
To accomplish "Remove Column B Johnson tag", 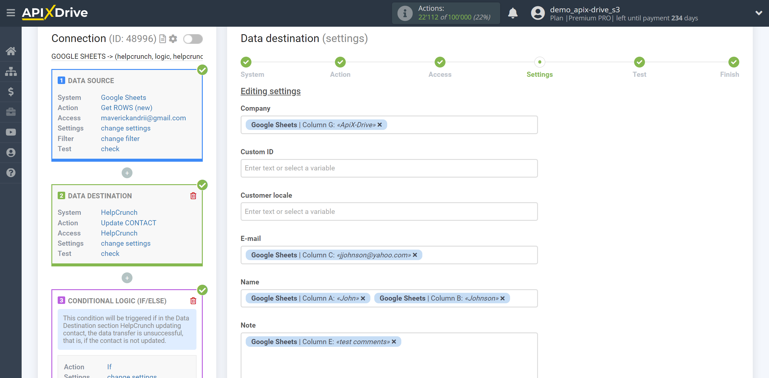I will click(x=503, y=298).
